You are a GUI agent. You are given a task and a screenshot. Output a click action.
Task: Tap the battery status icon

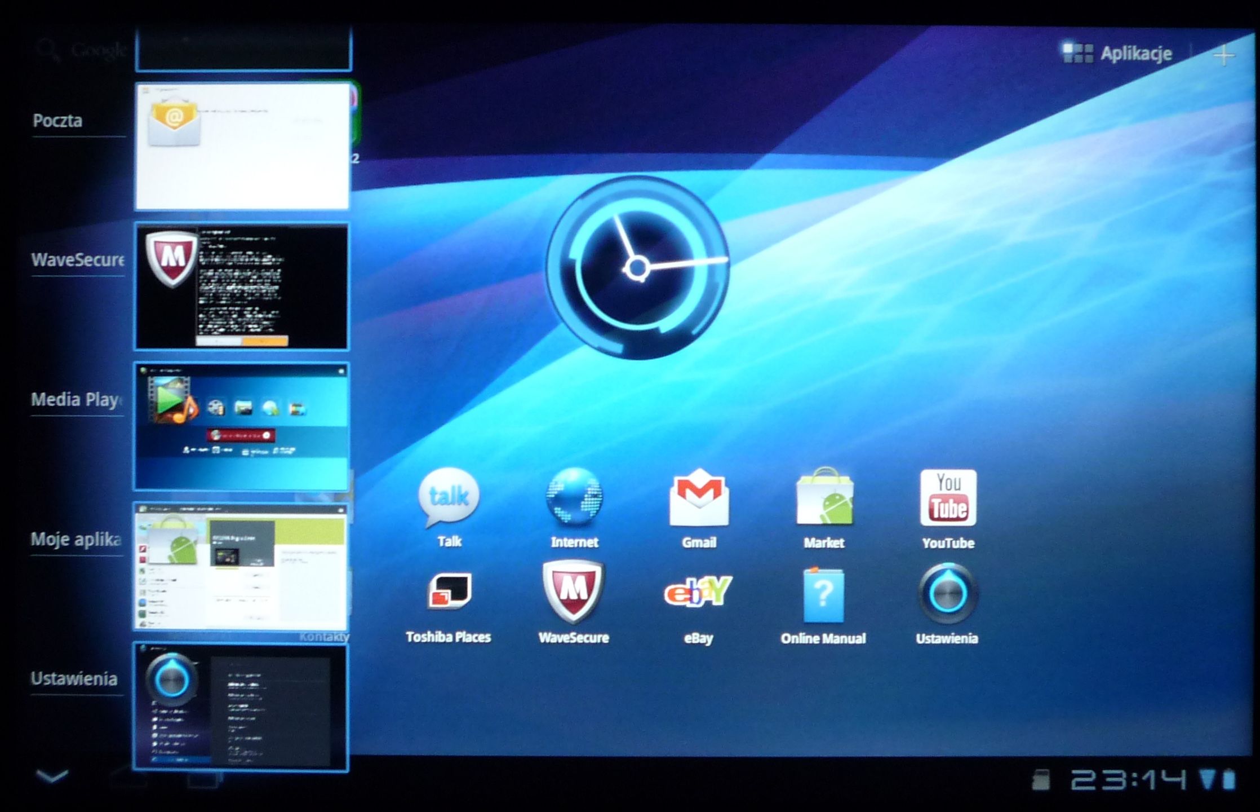(x=1230, y=780)
